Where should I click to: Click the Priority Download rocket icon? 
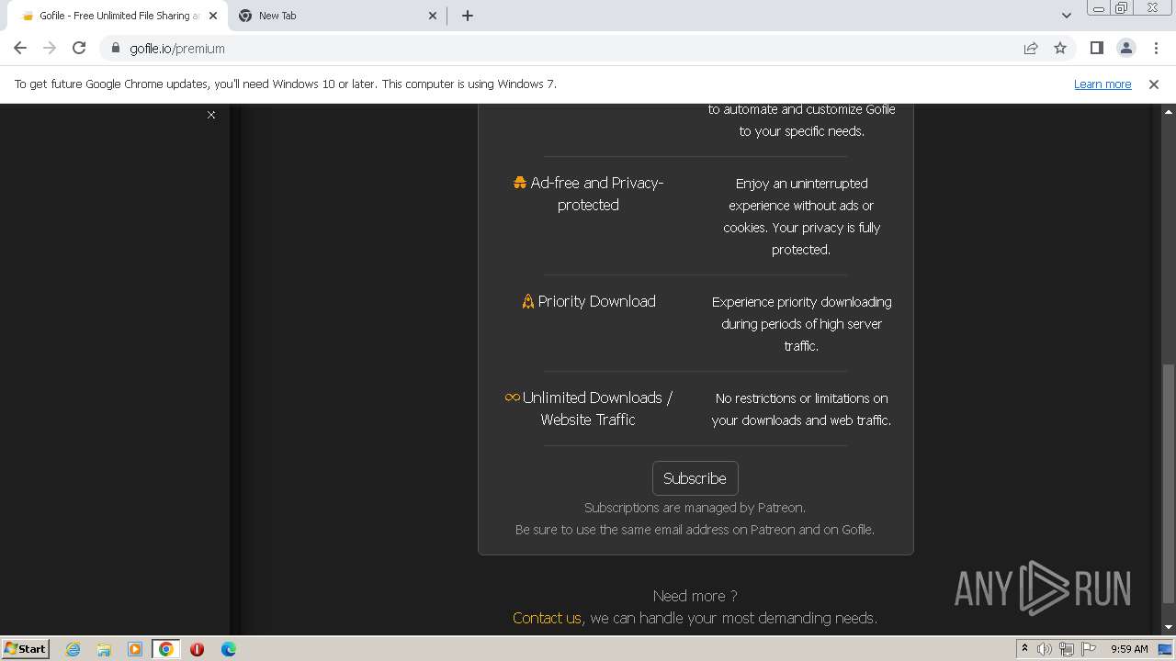(x=528, y=301)
